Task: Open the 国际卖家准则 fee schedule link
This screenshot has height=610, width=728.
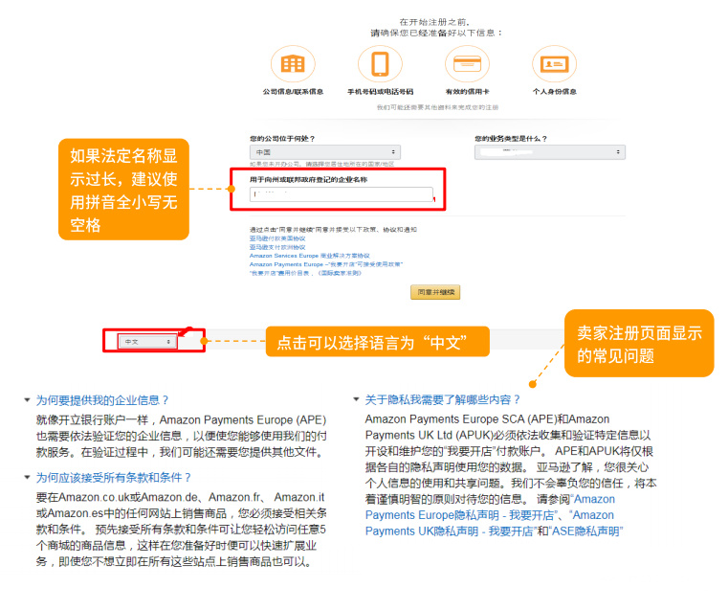Action: [305, 273]
